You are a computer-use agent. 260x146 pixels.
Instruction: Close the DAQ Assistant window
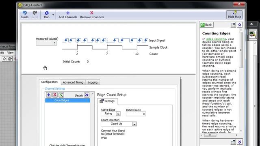[239, 4]
